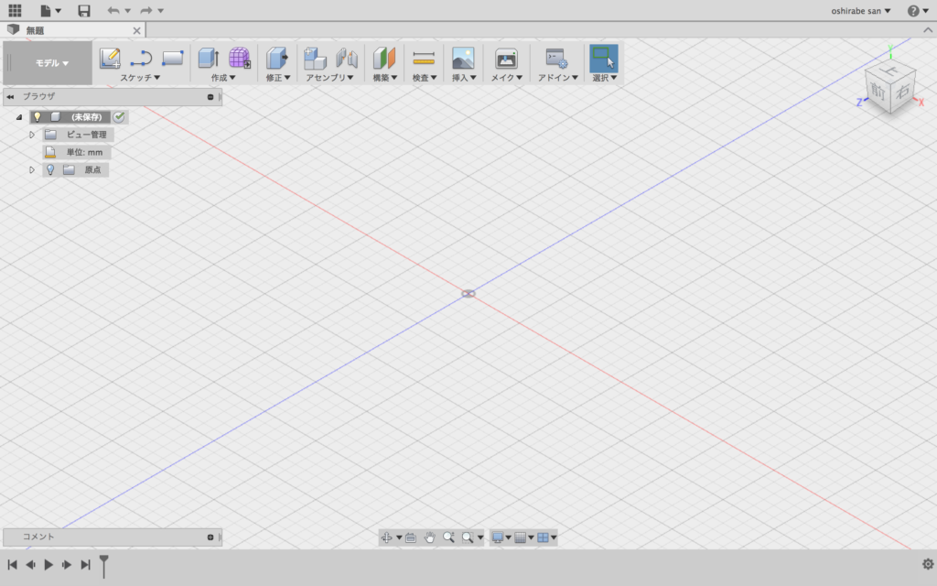This screenshot has width=937, height=586.
Task: Launch the Create Form tool
Action: coord(240,58)
